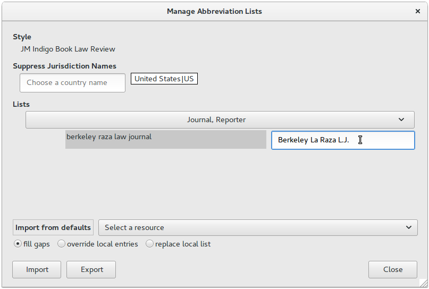Click the dialog resize grip corner
The height and width of the screenshot is (289, 429).
(x=423, y=283)
